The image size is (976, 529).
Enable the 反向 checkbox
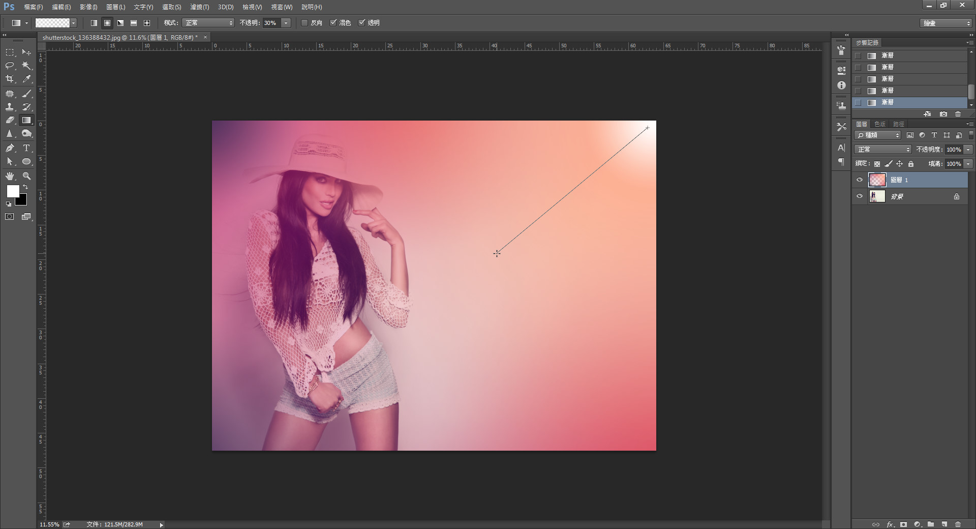(x=304, y=23)
